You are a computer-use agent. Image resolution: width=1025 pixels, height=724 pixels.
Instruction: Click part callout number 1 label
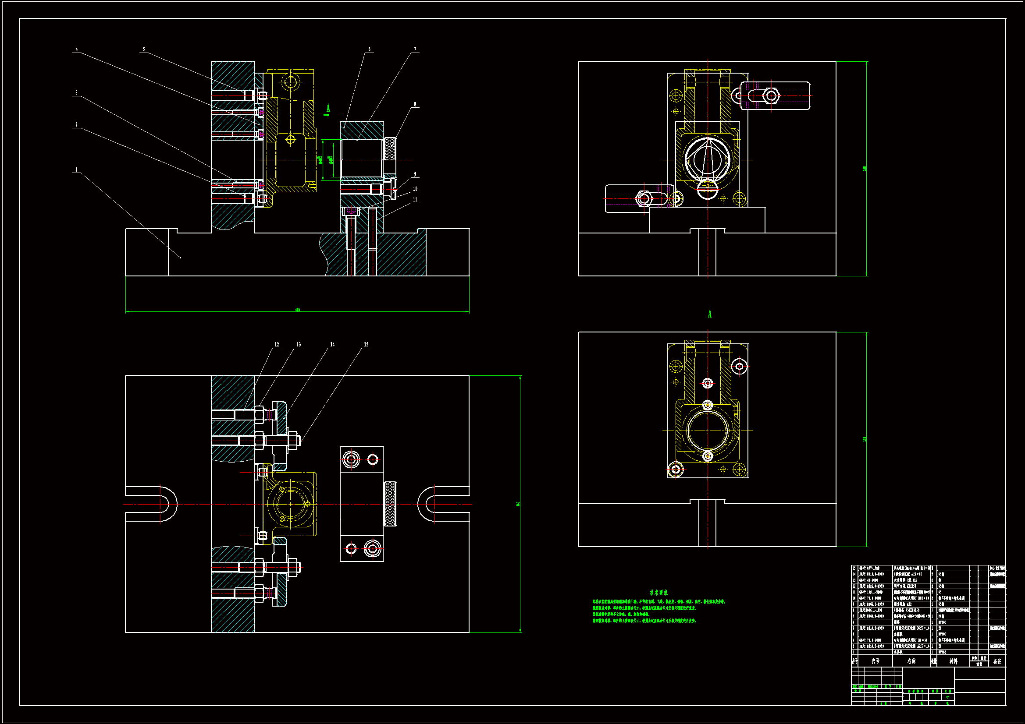76,170
